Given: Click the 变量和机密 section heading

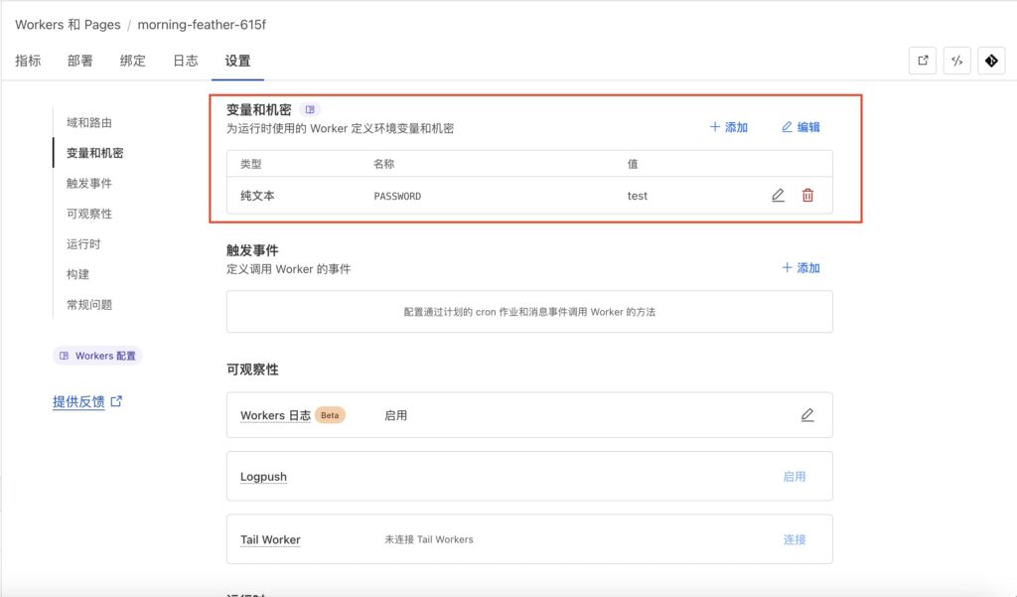Looking at the screenshot, I should (x=259, y=109).
